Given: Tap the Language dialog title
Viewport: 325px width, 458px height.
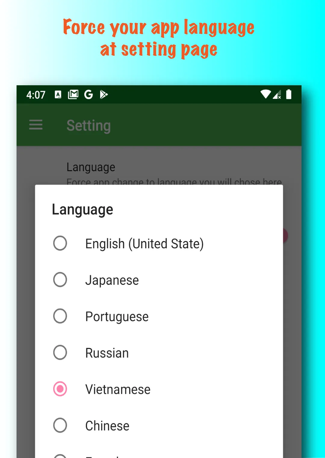Looking at the screenshot, I should [82, 210].
